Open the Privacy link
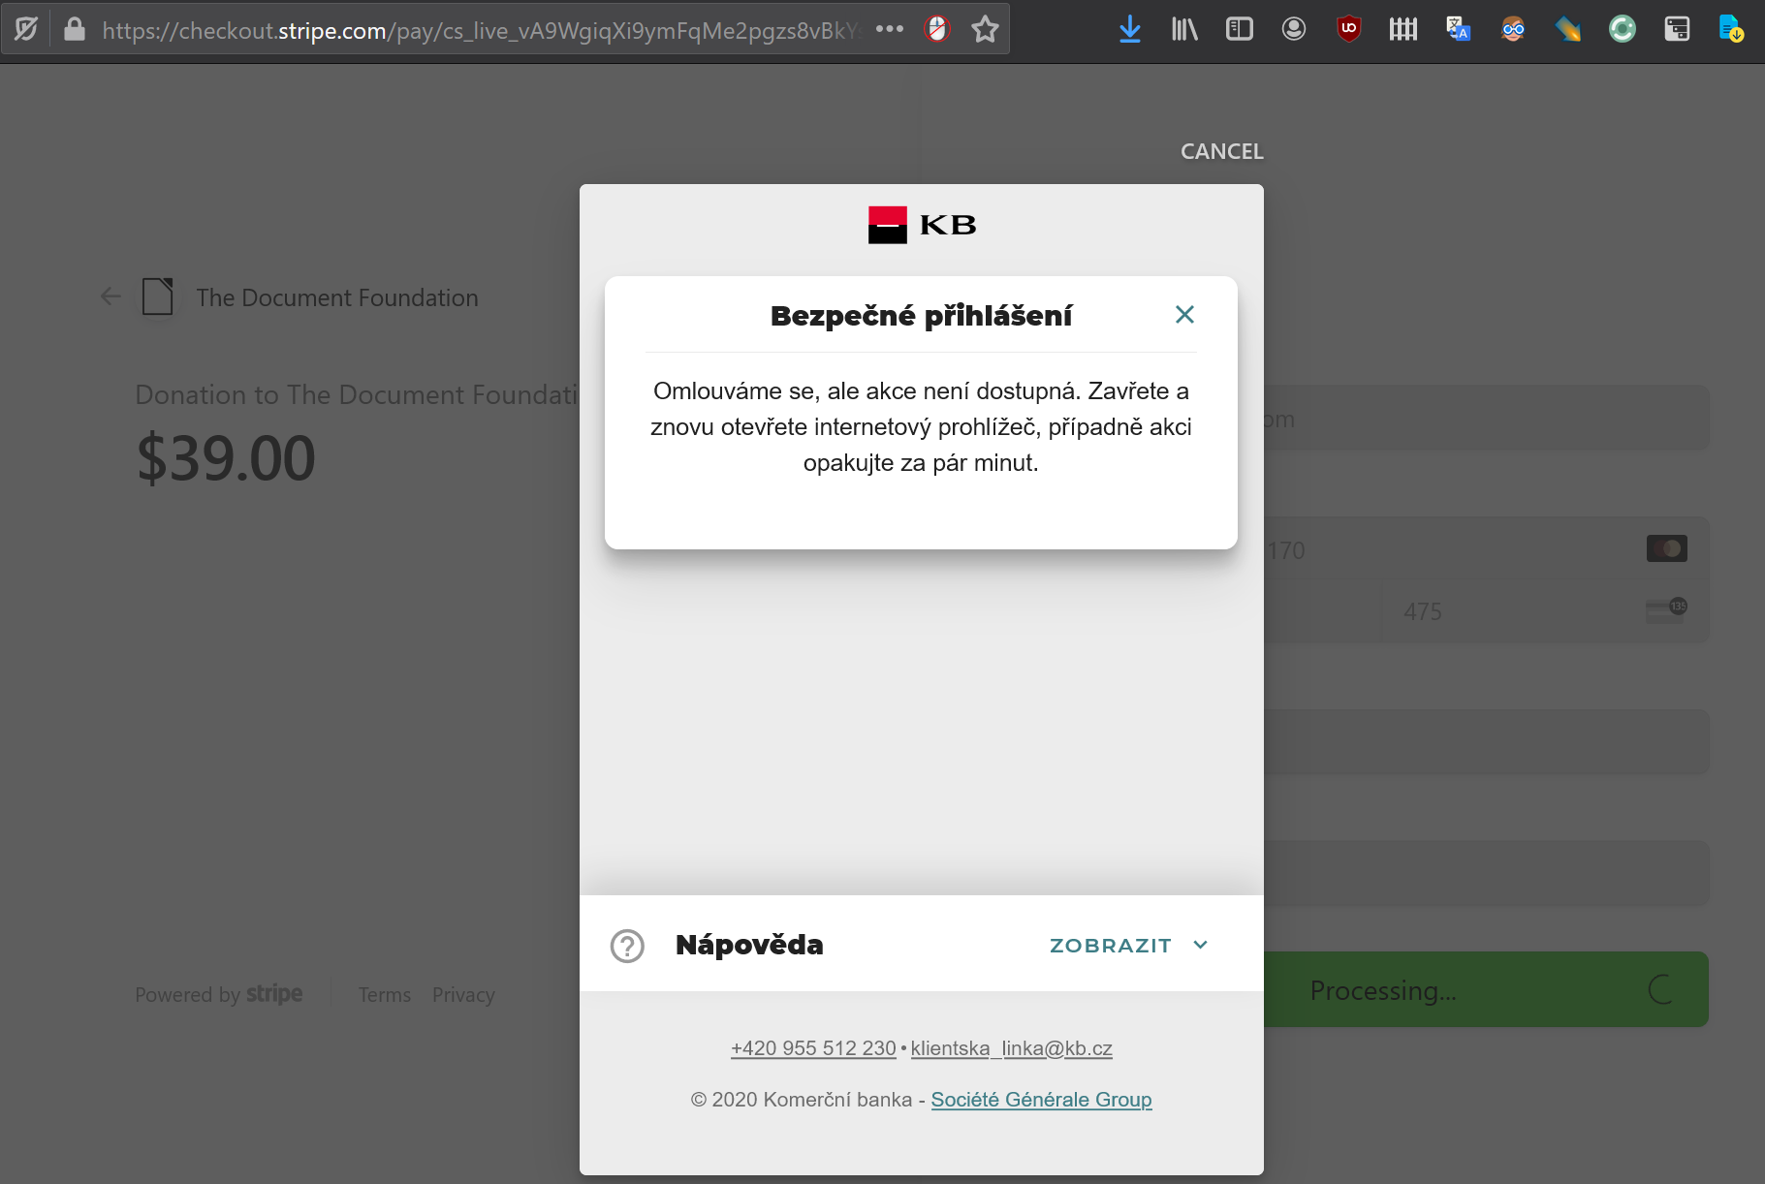 (463, 995)
